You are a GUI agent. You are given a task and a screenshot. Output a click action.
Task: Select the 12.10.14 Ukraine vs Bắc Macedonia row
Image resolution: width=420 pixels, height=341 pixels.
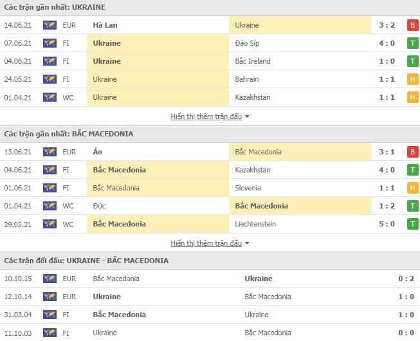(210, 297)
